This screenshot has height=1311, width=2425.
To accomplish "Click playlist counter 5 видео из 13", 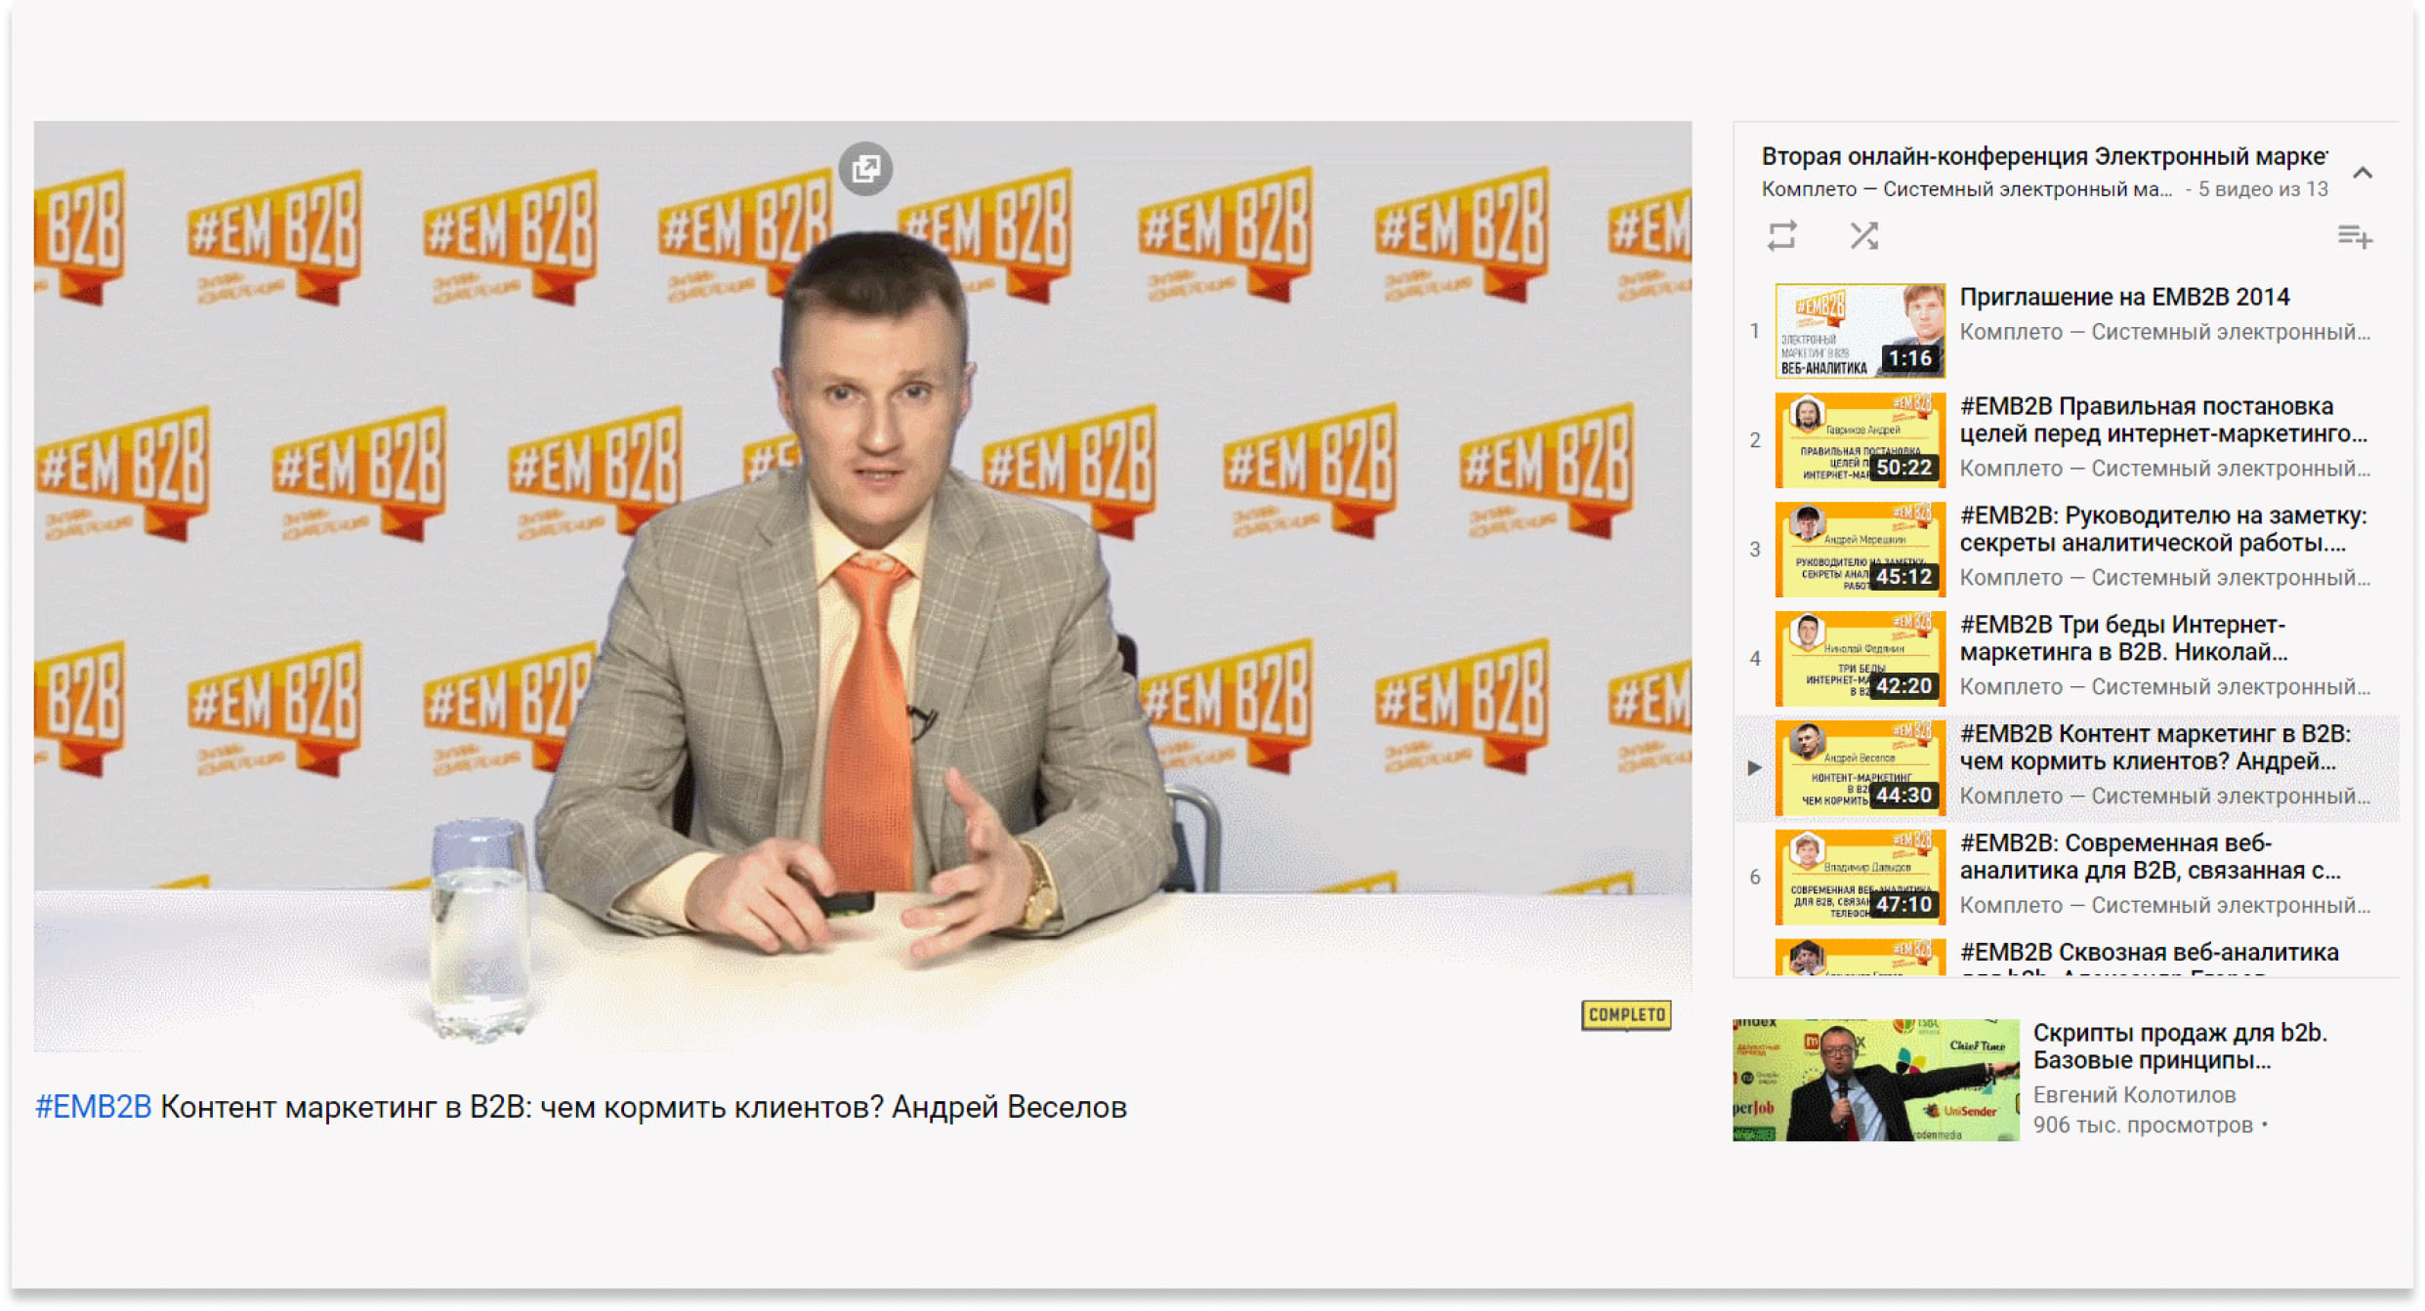I will (x=2262, y=189).
